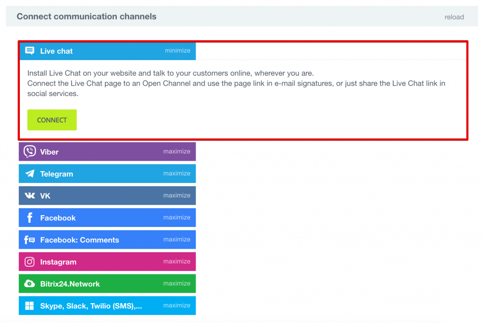Maximize the Viber channel section

tap(177, 151)
